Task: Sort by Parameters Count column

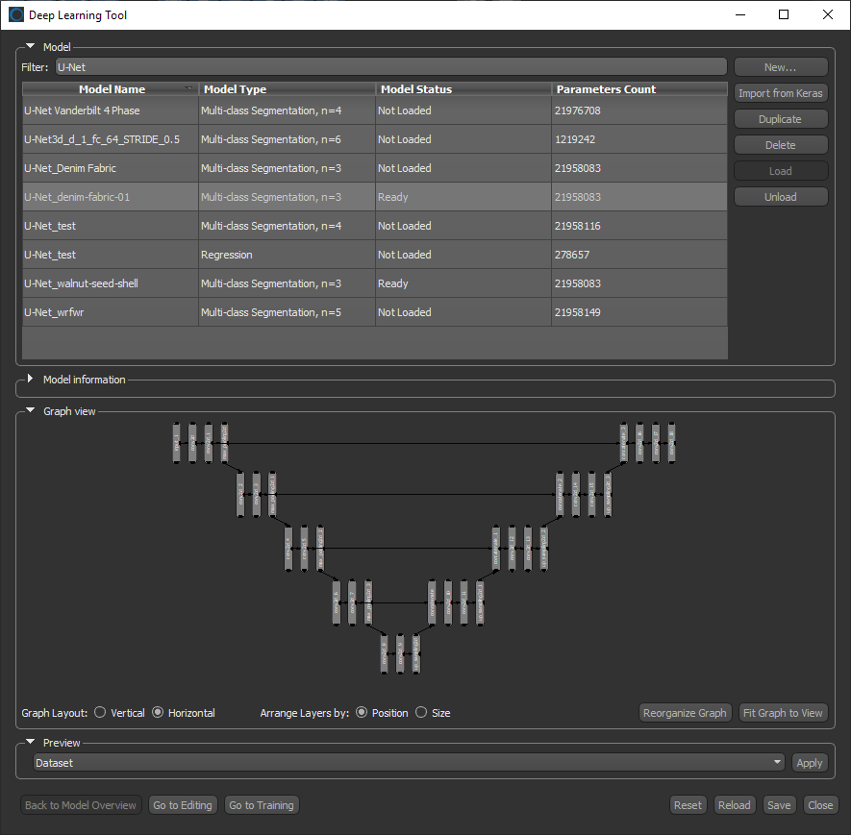Action: (x=638, y=89)
